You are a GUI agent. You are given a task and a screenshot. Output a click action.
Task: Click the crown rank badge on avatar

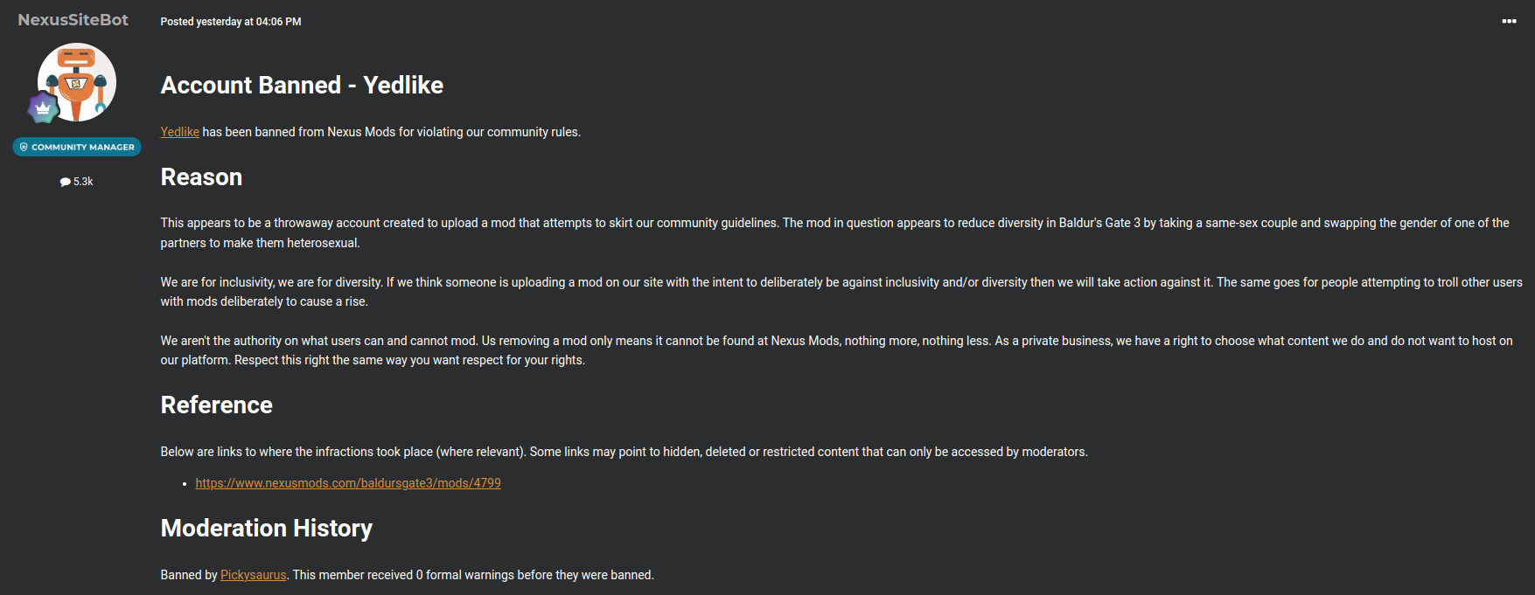point(43,107)
